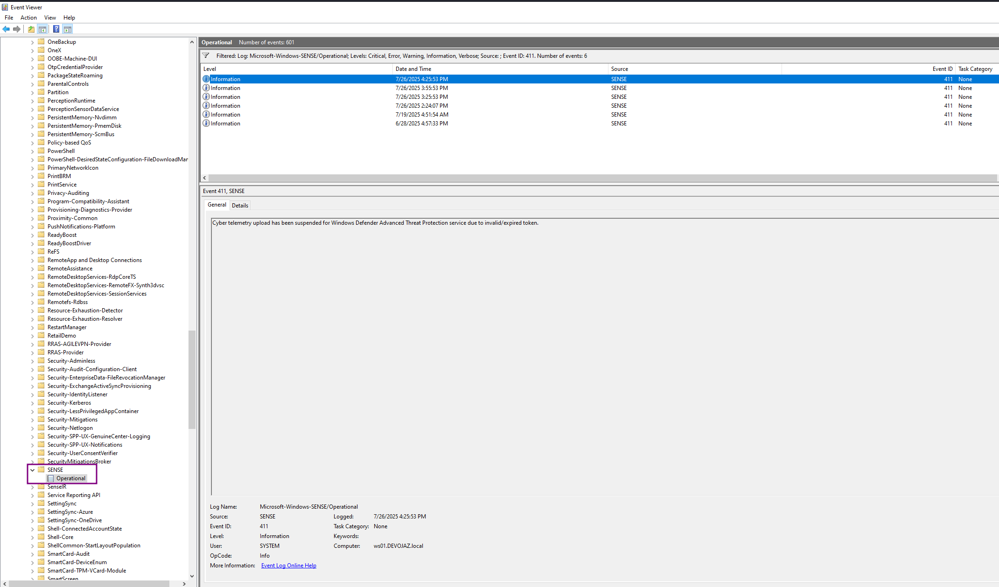
Task: Switch to the Details tab
Action: click(240, 205)
